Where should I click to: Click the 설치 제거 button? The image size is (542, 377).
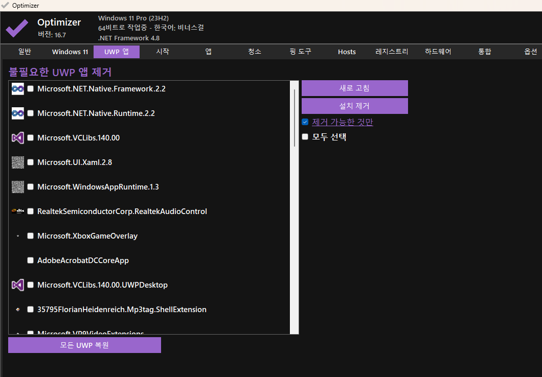coord(355,106)
